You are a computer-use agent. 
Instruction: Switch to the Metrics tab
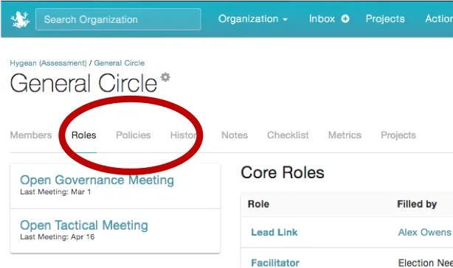tap(345, 135)
